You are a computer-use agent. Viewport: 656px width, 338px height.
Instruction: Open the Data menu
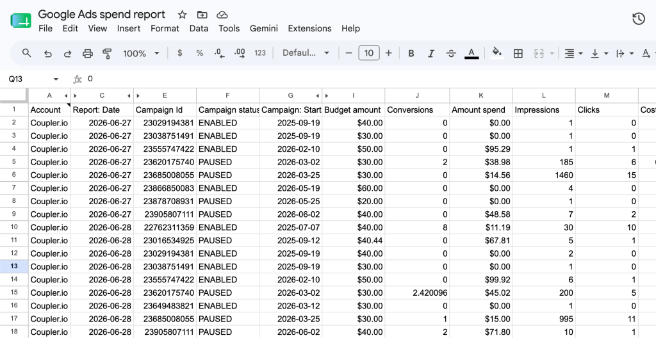pos(199,28)
